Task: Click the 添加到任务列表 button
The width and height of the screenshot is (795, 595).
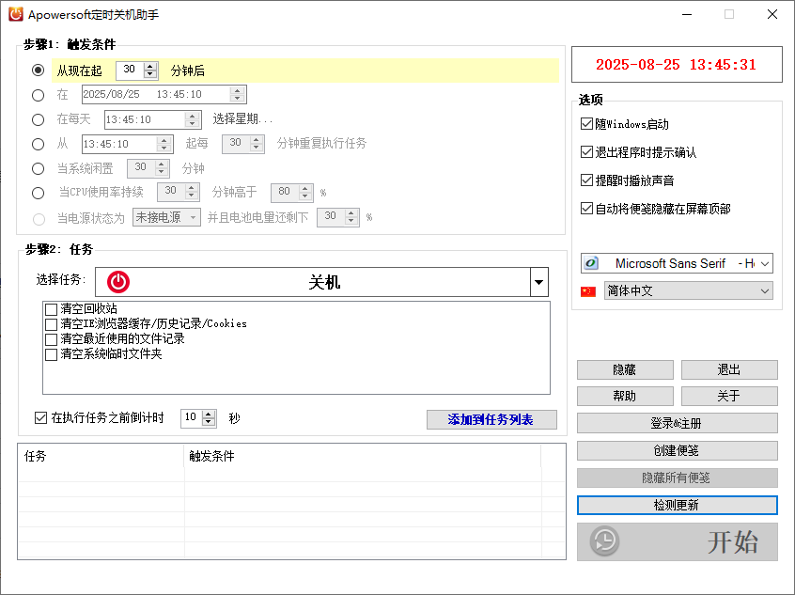Action: pyautogui.click(x=491, y=419)
